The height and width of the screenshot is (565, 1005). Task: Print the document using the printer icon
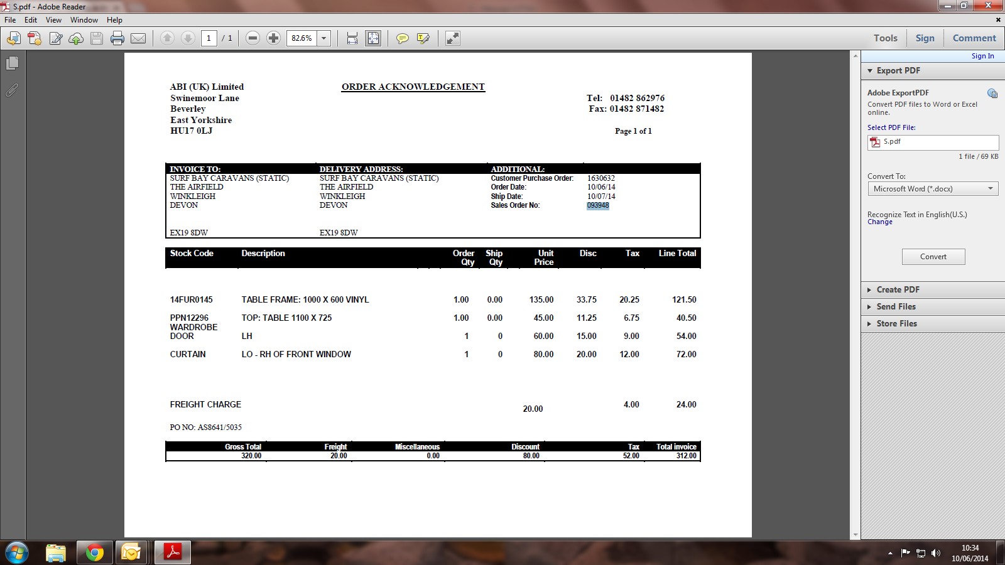[117, 38]
